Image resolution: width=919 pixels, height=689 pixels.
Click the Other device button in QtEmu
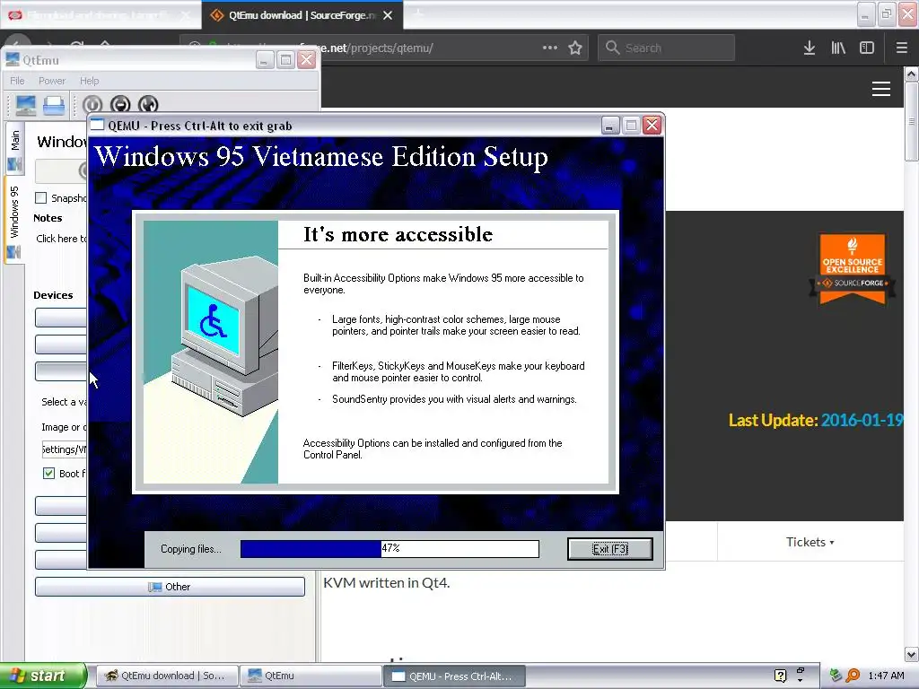point(170,587)
